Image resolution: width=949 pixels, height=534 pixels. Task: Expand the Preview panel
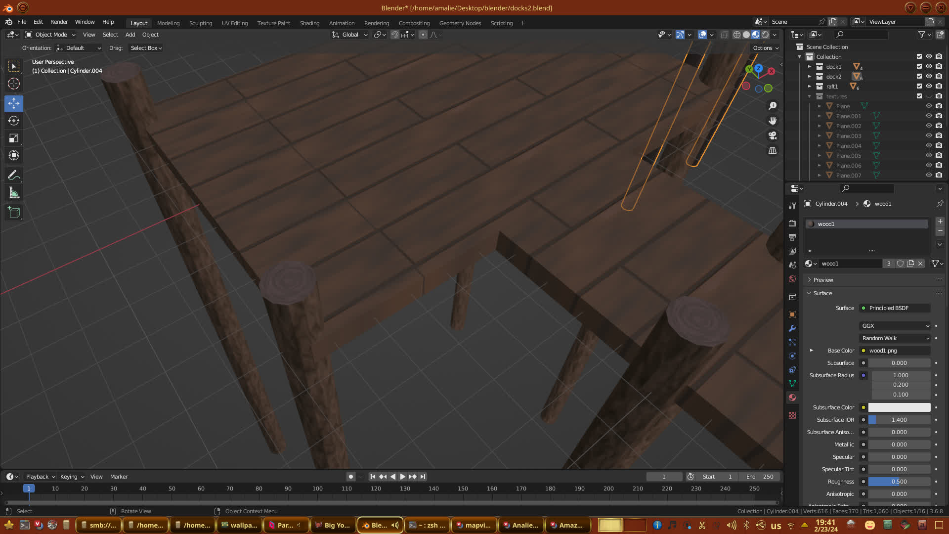point(823,280)
